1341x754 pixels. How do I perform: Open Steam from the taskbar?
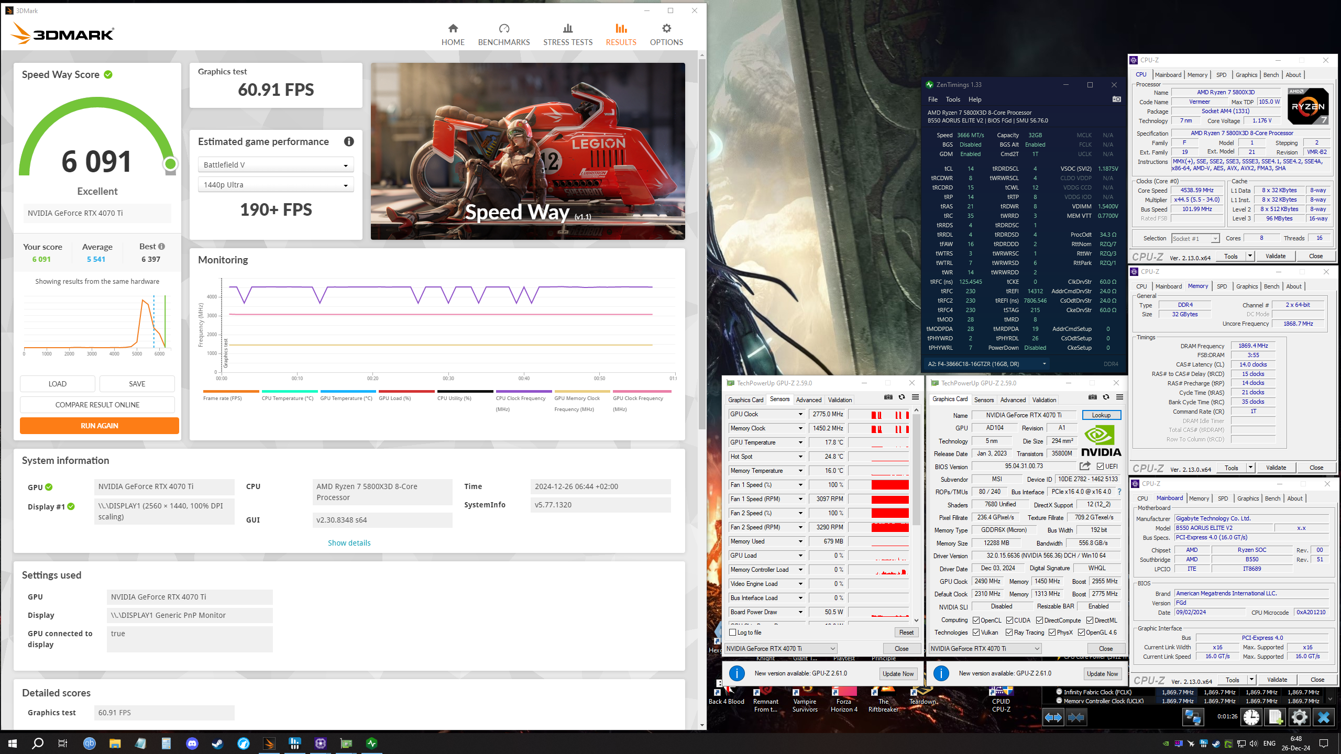[217, 743]
